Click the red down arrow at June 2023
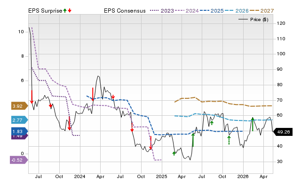301x179 pixels. point(32,97)
